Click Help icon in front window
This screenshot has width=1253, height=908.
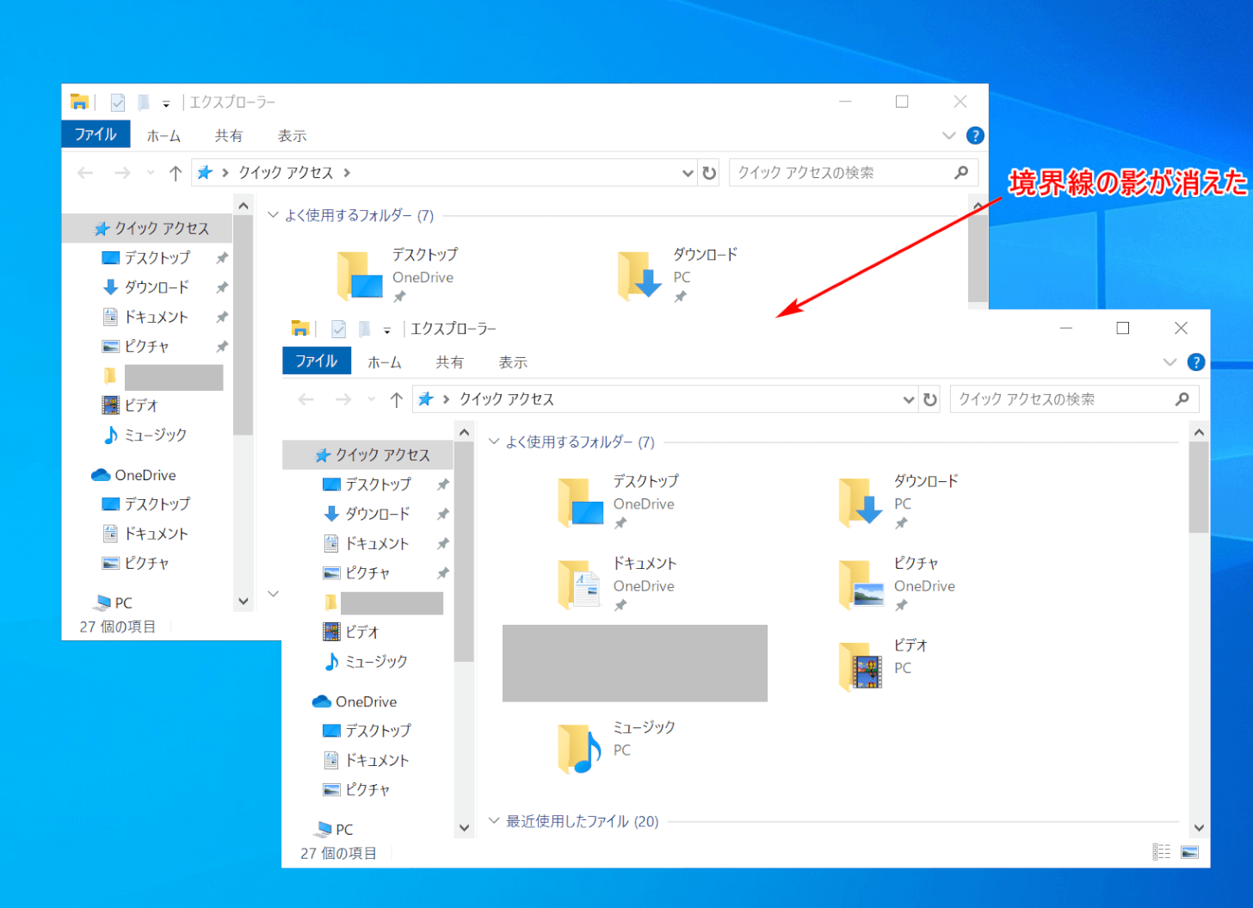(x=1195, y=362)
